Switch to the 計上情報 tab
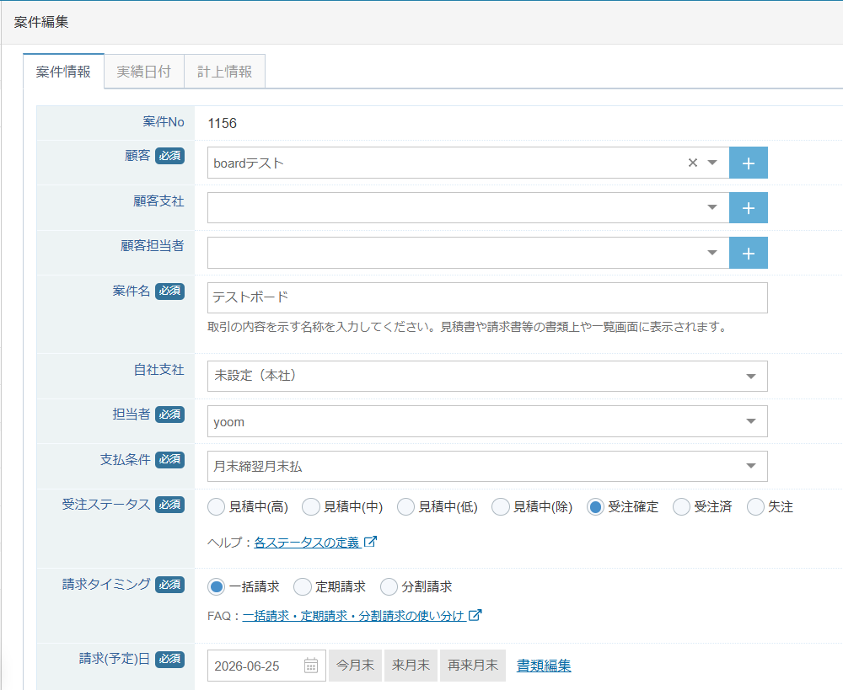The image size is (843, 690). tap(225, 72)
